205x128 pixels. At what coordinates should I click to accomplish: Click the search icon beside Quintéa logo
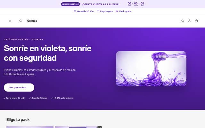click(20, 21)
